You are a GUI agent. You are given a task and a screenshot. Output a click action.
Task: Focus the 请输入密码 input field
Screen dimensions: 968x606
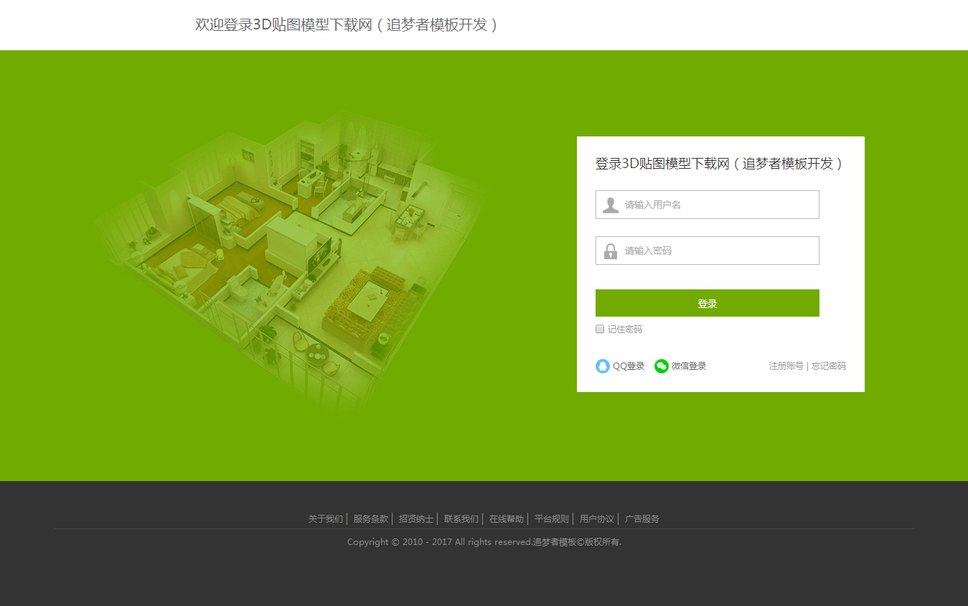click(718, 251)
